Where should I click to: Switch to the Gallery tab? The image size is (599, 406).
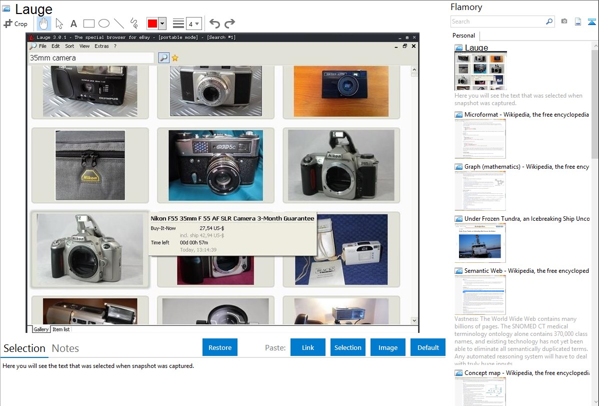pos(41,329)
